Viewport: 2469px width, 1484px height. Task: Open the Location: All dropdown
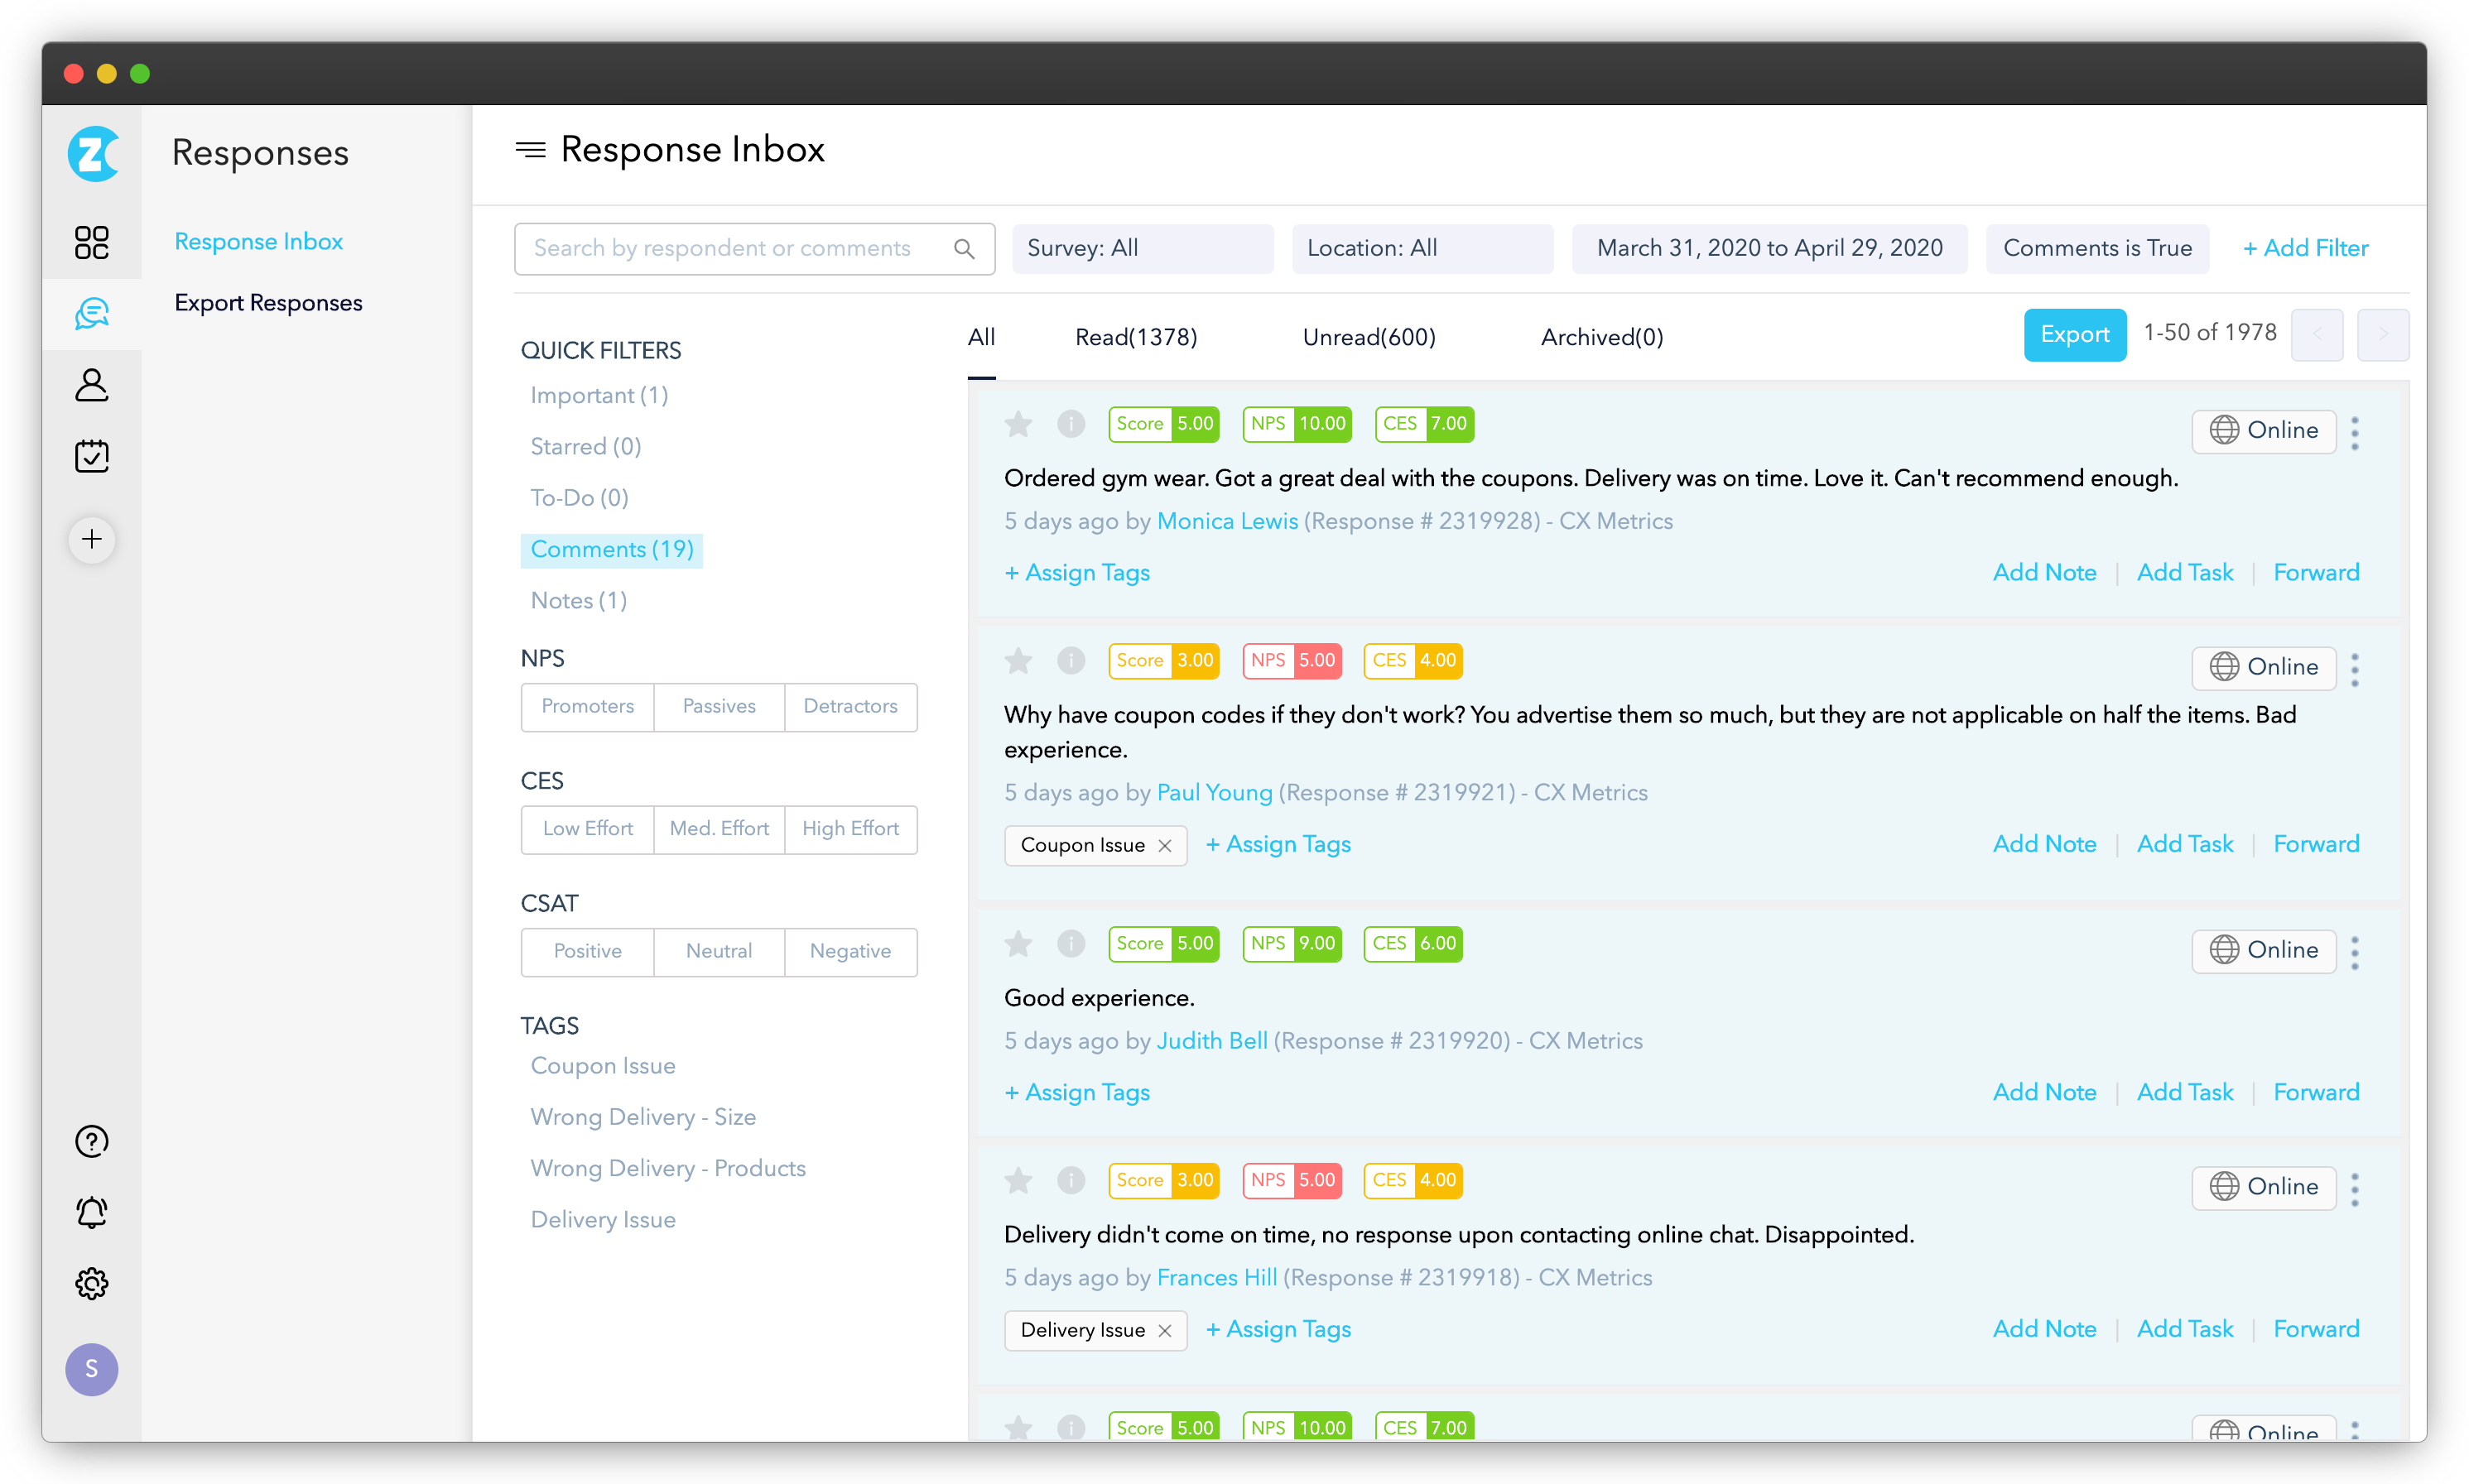[1422, 249]
